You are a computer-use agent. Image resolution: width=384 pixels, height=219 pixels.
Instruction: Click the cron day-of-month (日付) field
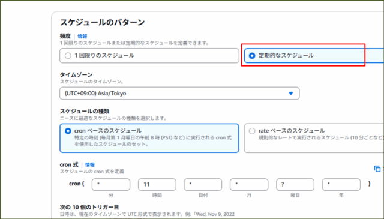203,184
